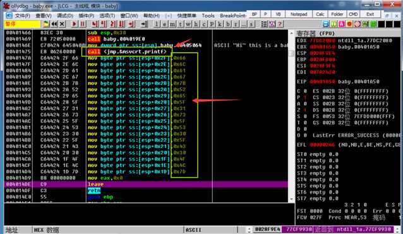Select the mov eax,0x0 instruction row

pyautogui.click(x=146, y=178)
